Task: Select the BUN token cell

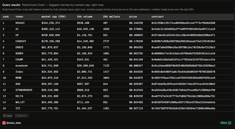Action: click(18, 84)
